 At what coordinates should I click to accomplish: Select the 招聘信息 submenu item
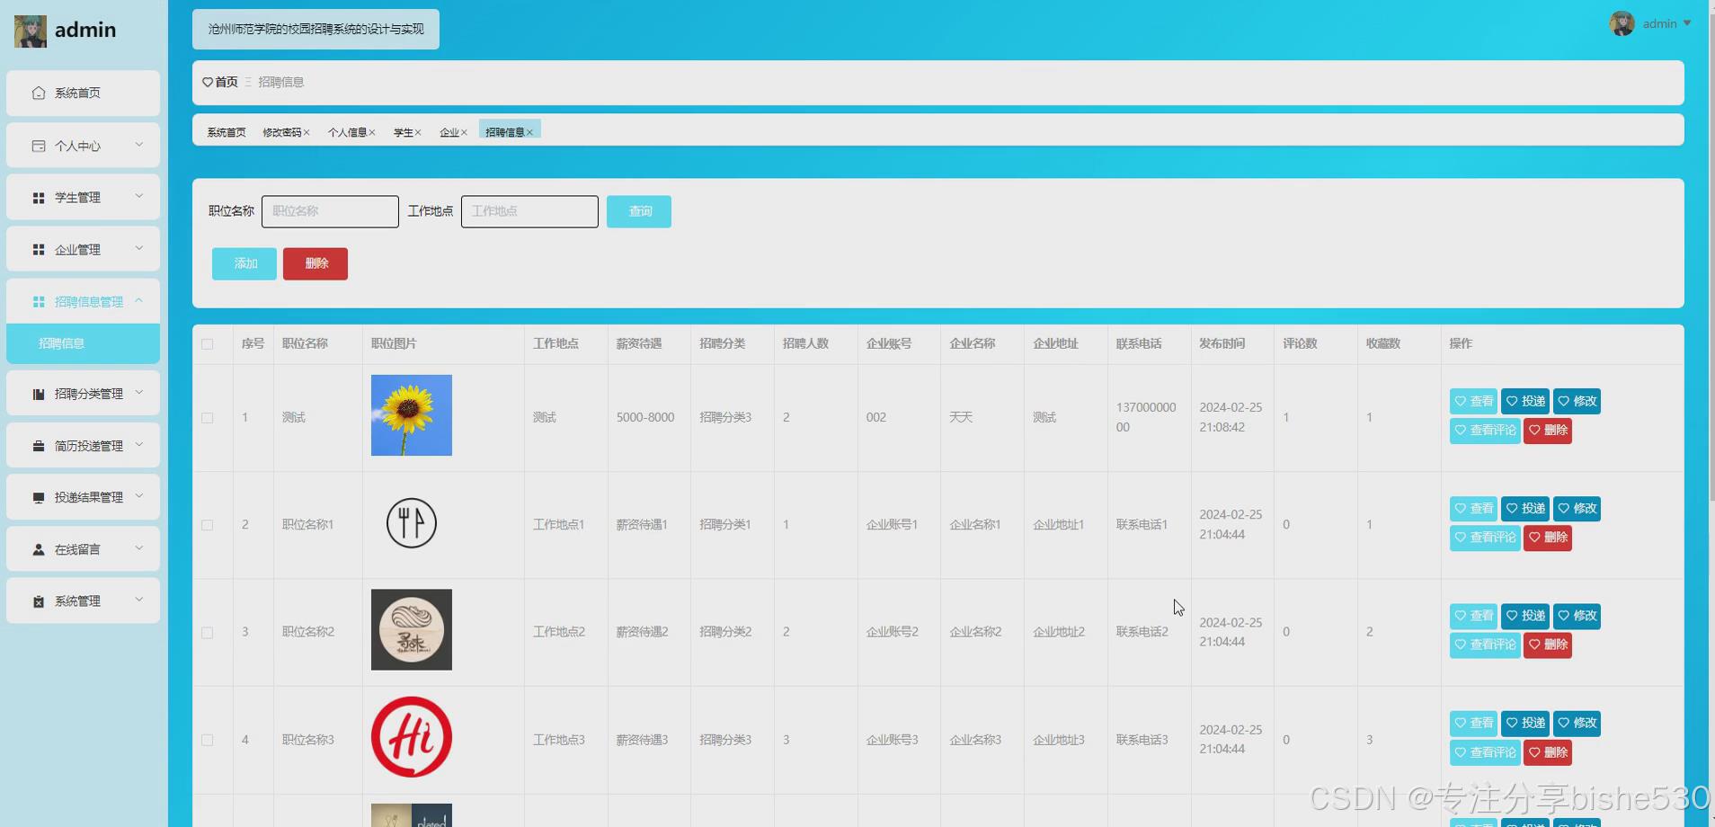click(83, 343)
